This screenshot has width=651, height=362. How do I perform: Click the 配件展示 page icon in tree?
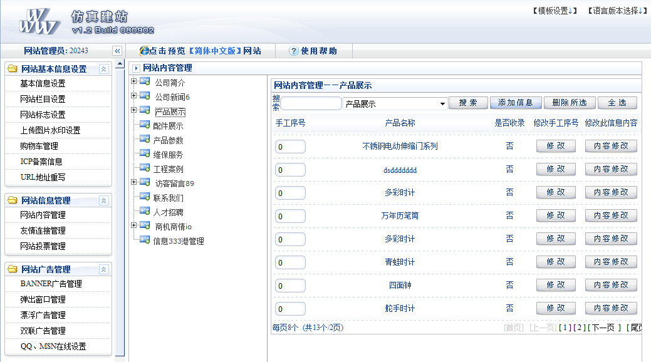coord(145,126)
